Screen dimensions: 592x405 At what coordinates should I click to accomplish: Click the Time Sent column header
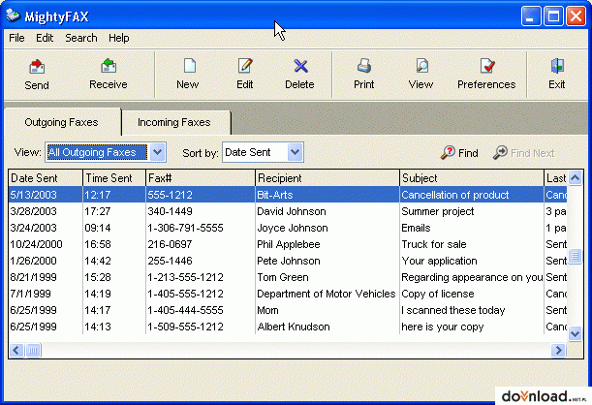(x=114, y=177)
